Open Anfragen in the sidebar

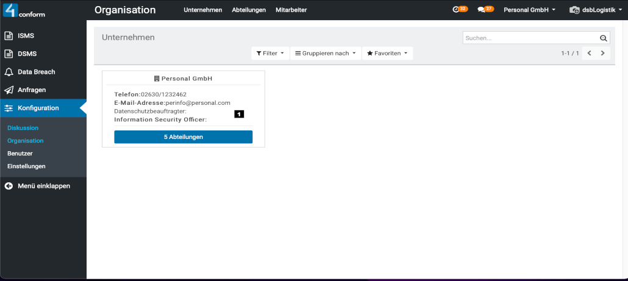[32, 90]
